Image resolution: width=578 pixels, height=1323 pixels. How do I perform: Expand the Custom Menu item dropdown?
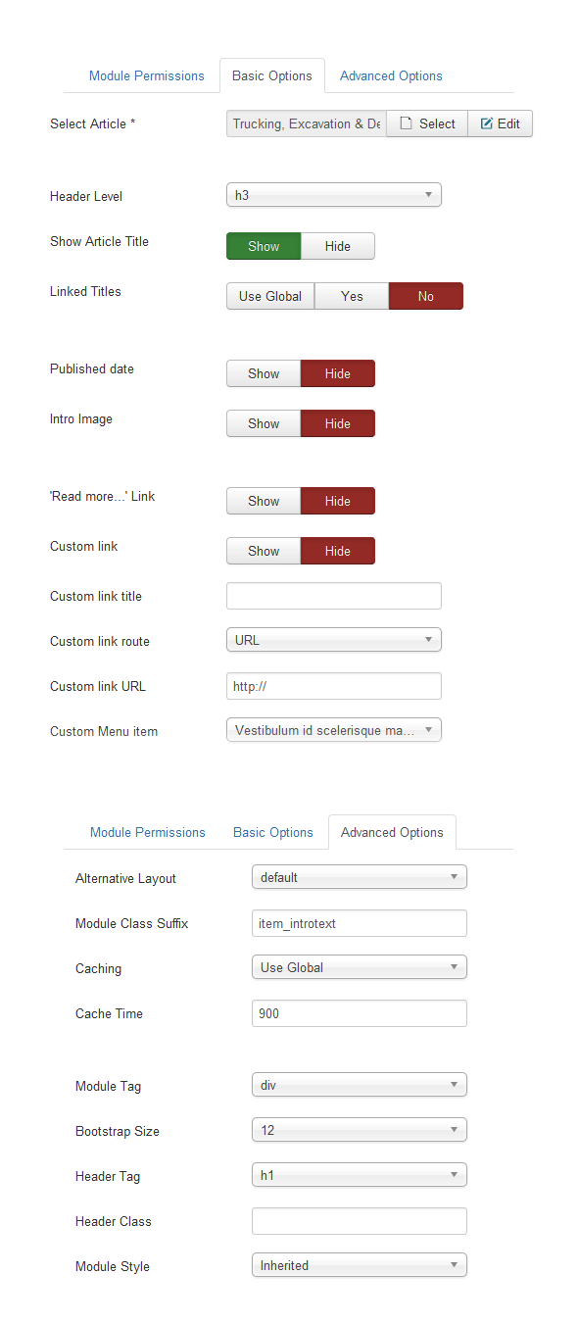pos(334,730)
